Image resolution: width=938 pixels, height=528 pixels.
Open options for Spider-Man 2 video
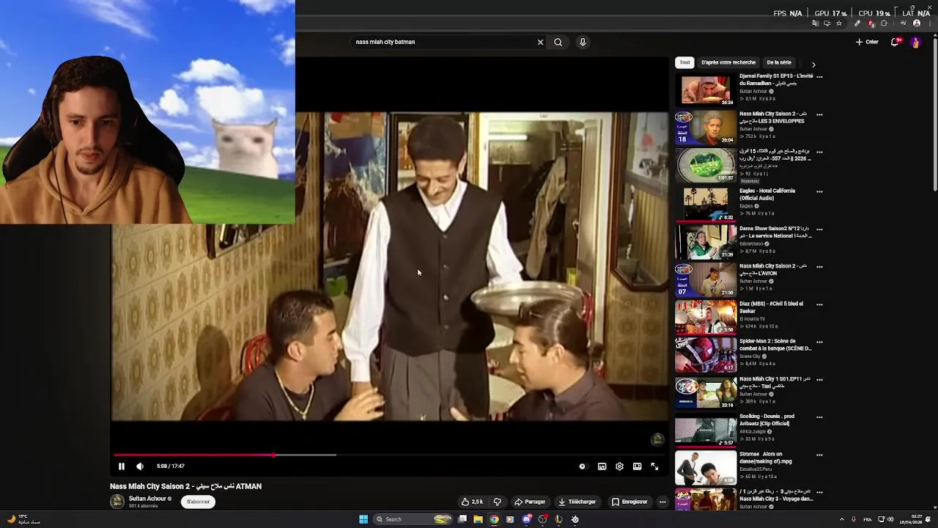[x=819, y=342]
